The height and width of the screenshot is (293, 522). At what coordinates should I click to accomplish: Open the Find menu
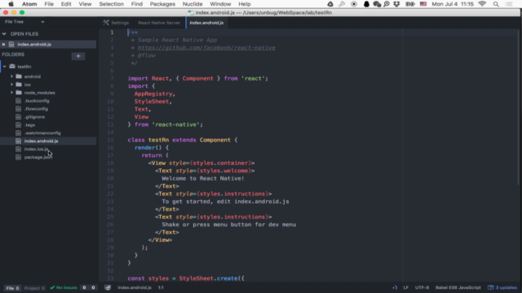136,4
